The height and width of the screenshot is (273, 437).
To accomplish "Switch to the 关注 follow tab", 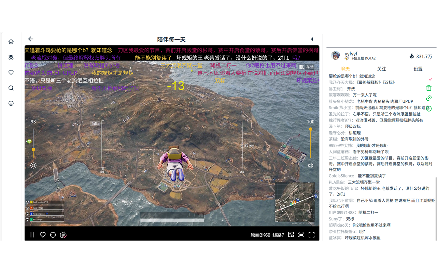I will pyautogui.click(x=382, y=69).
